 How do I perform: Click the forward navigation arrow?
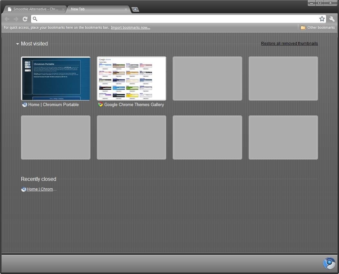[x=16, y=19]
